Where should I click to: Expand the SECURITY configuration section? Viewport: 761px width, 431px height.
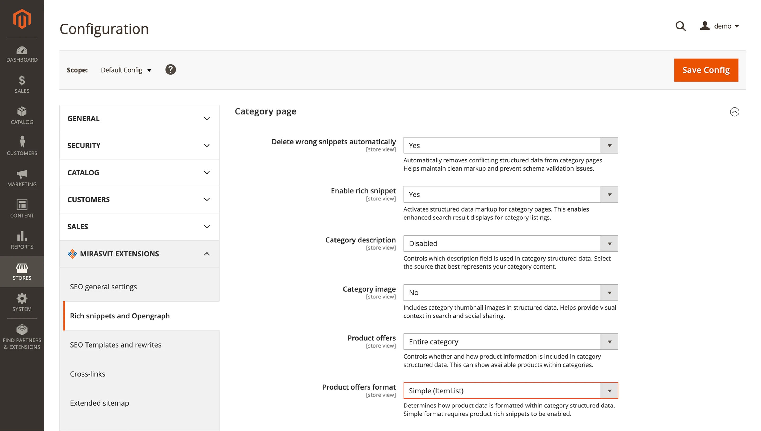pos(139,145)
